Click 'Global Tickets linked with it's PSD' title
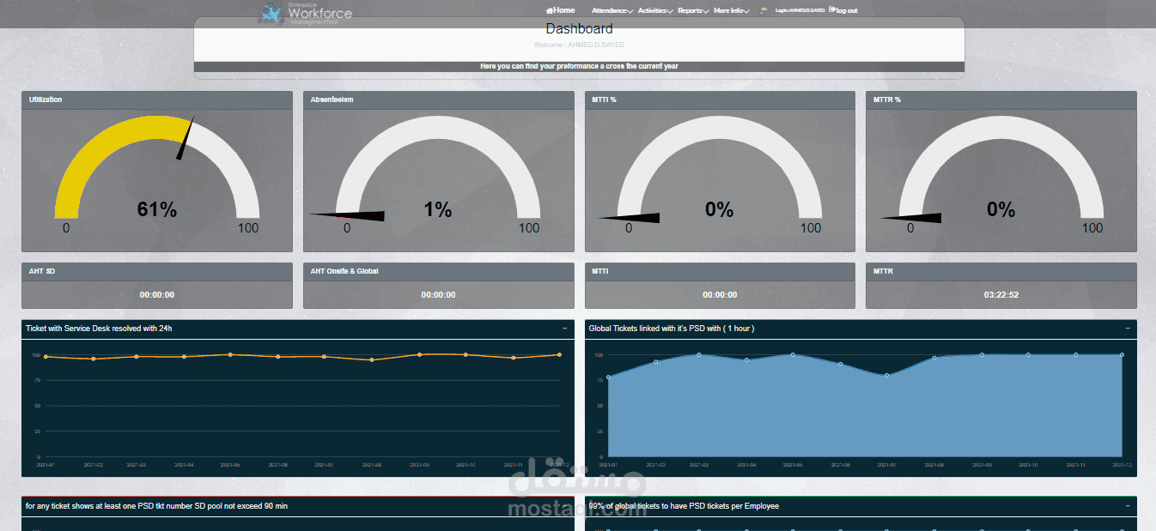 (672, 329)
